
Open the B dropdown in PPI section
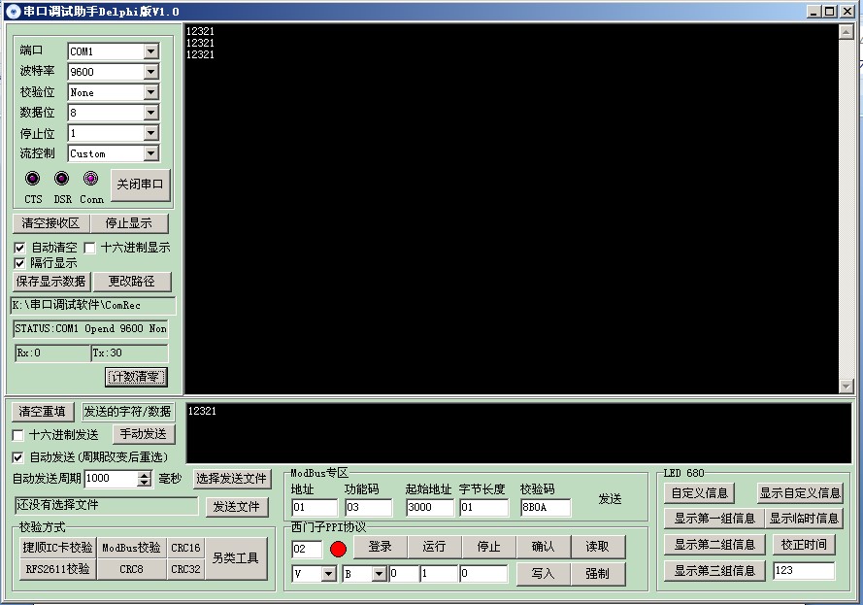(380, 574)
